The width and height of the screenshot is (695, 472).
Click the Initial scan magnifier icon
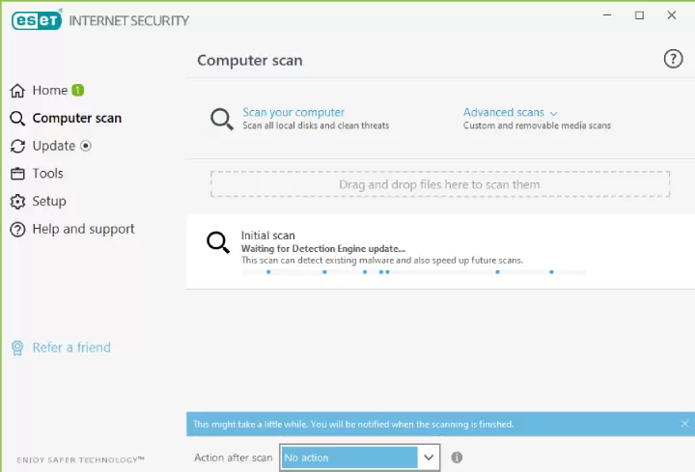tap(218, 242)
